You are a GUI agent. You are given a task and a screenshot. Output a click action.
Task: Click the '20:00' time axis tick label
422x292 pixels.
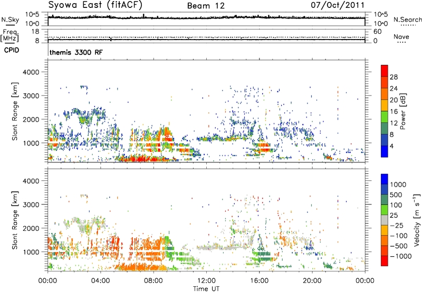[312, 281]
